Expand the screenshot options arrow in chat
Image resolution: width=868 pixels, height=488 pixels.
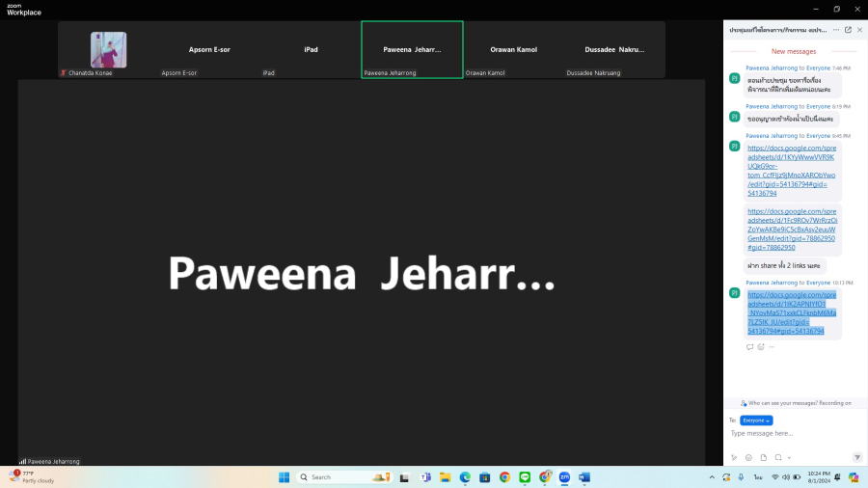pyautogui.click(x=789, y=458)
